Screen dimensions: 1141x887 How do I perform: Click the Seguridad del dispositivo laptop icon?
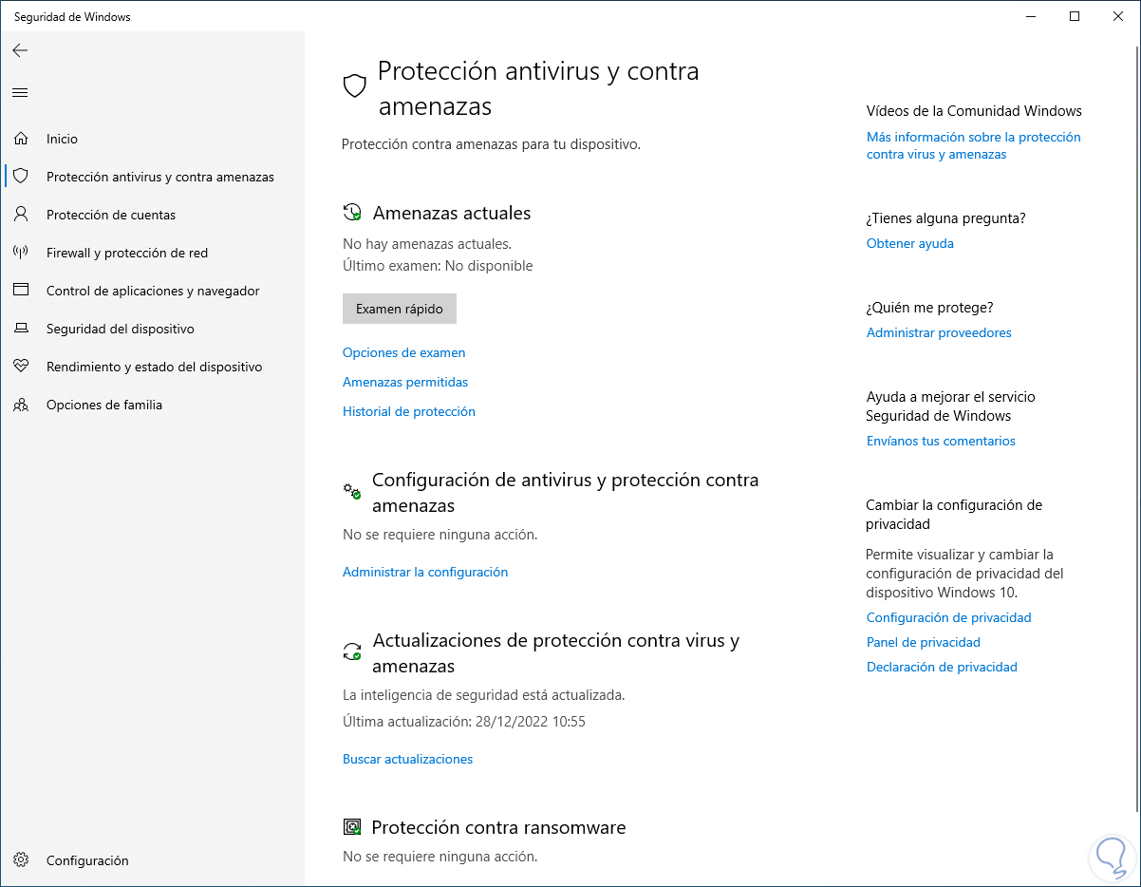[x=21, y=329]
